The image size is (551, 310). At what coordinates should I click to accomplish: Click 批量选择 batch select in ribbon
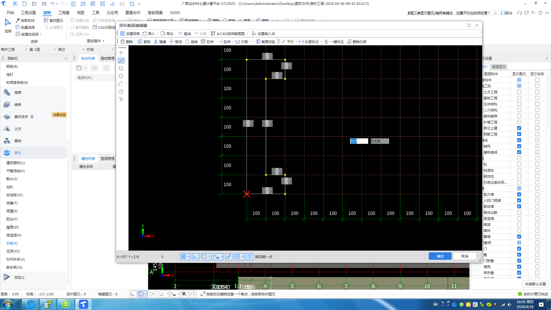25,27
